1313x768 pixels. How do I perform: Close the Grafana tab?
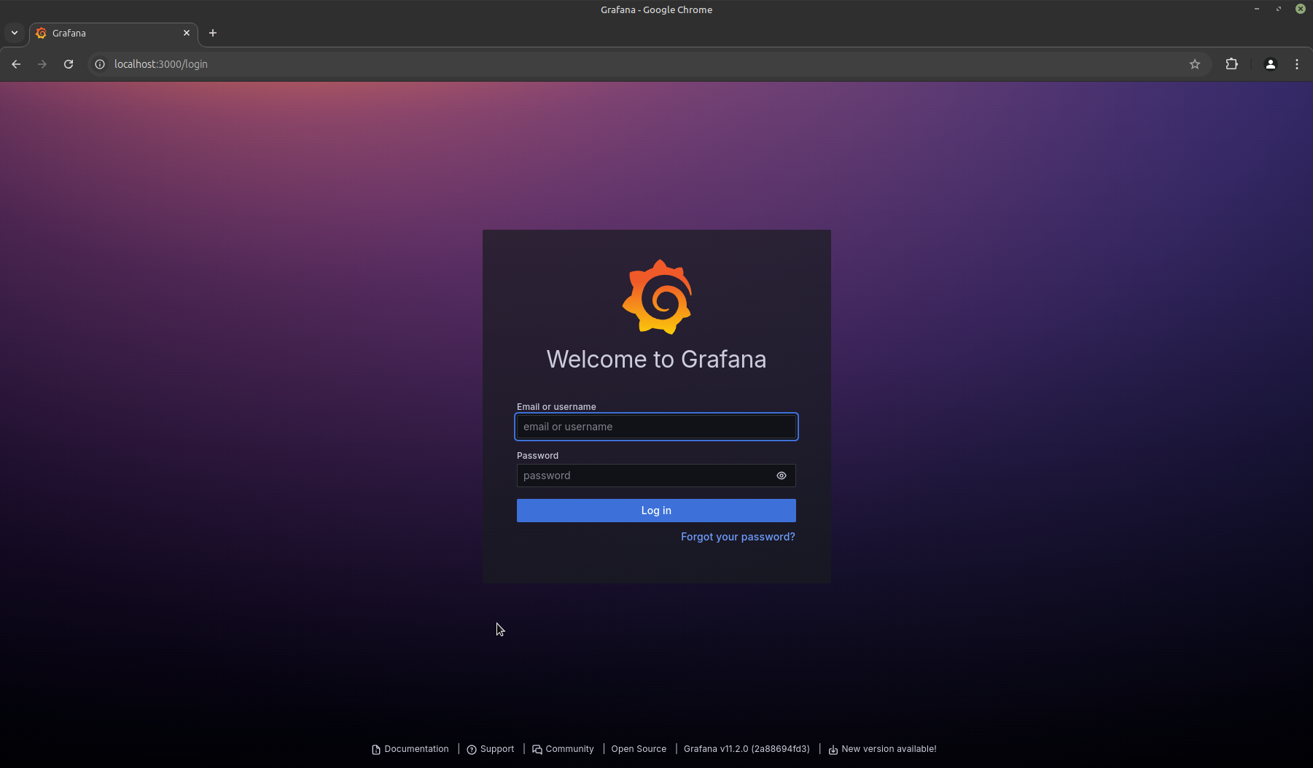coord(187,33)
